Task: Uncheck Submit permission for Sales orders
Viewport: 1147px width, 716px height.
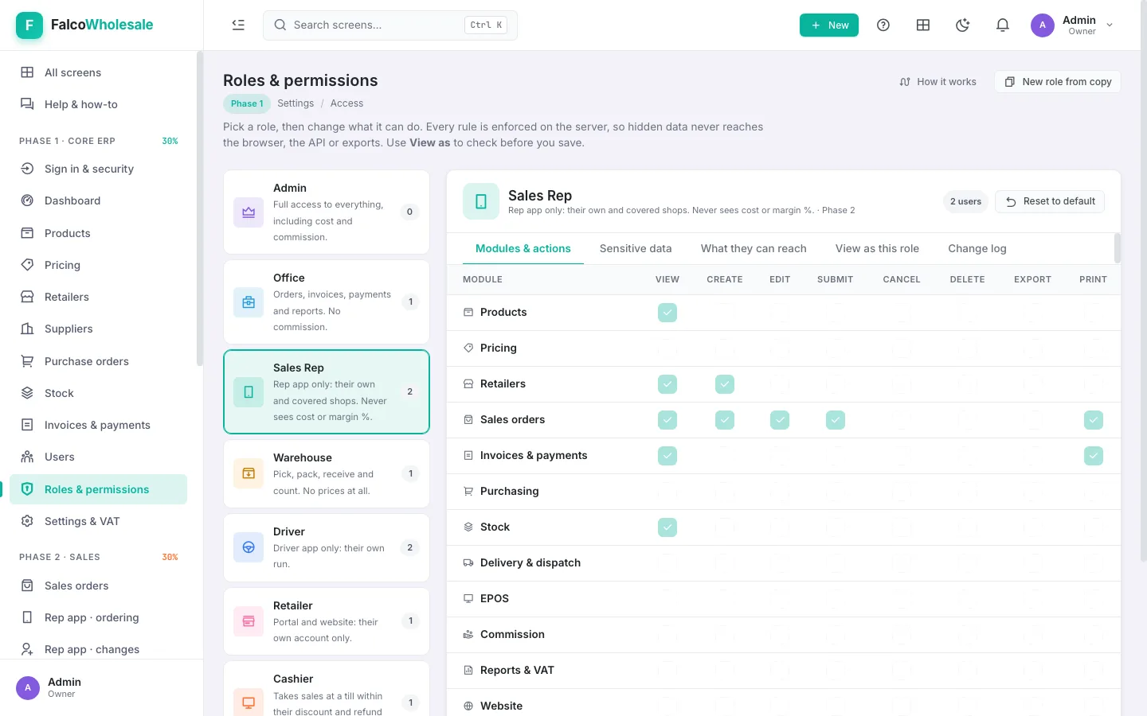Action: [x=836, y=420]
